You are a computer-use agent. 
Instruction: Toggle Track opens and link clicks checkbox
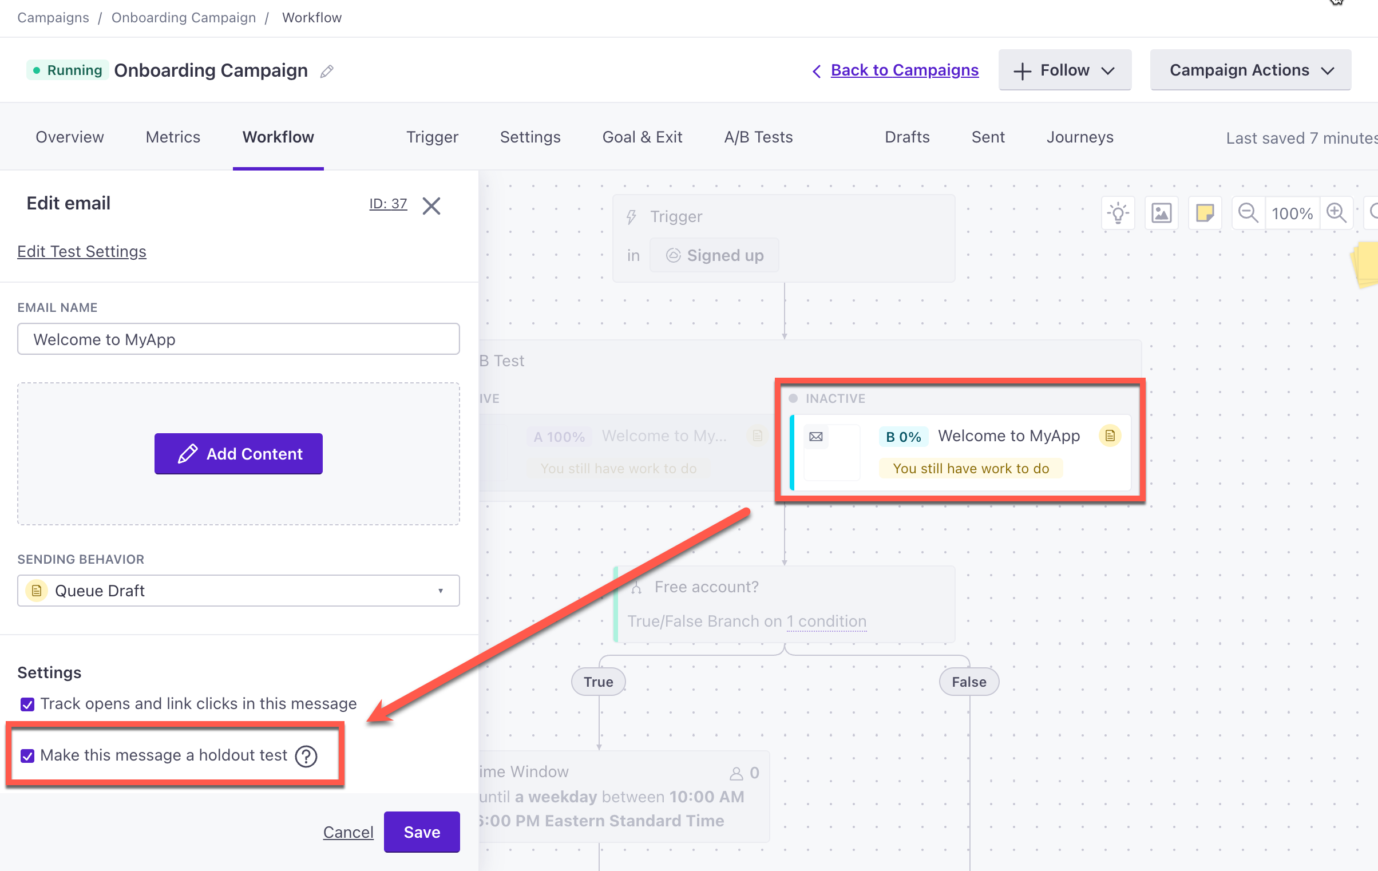tap(27, 702)
